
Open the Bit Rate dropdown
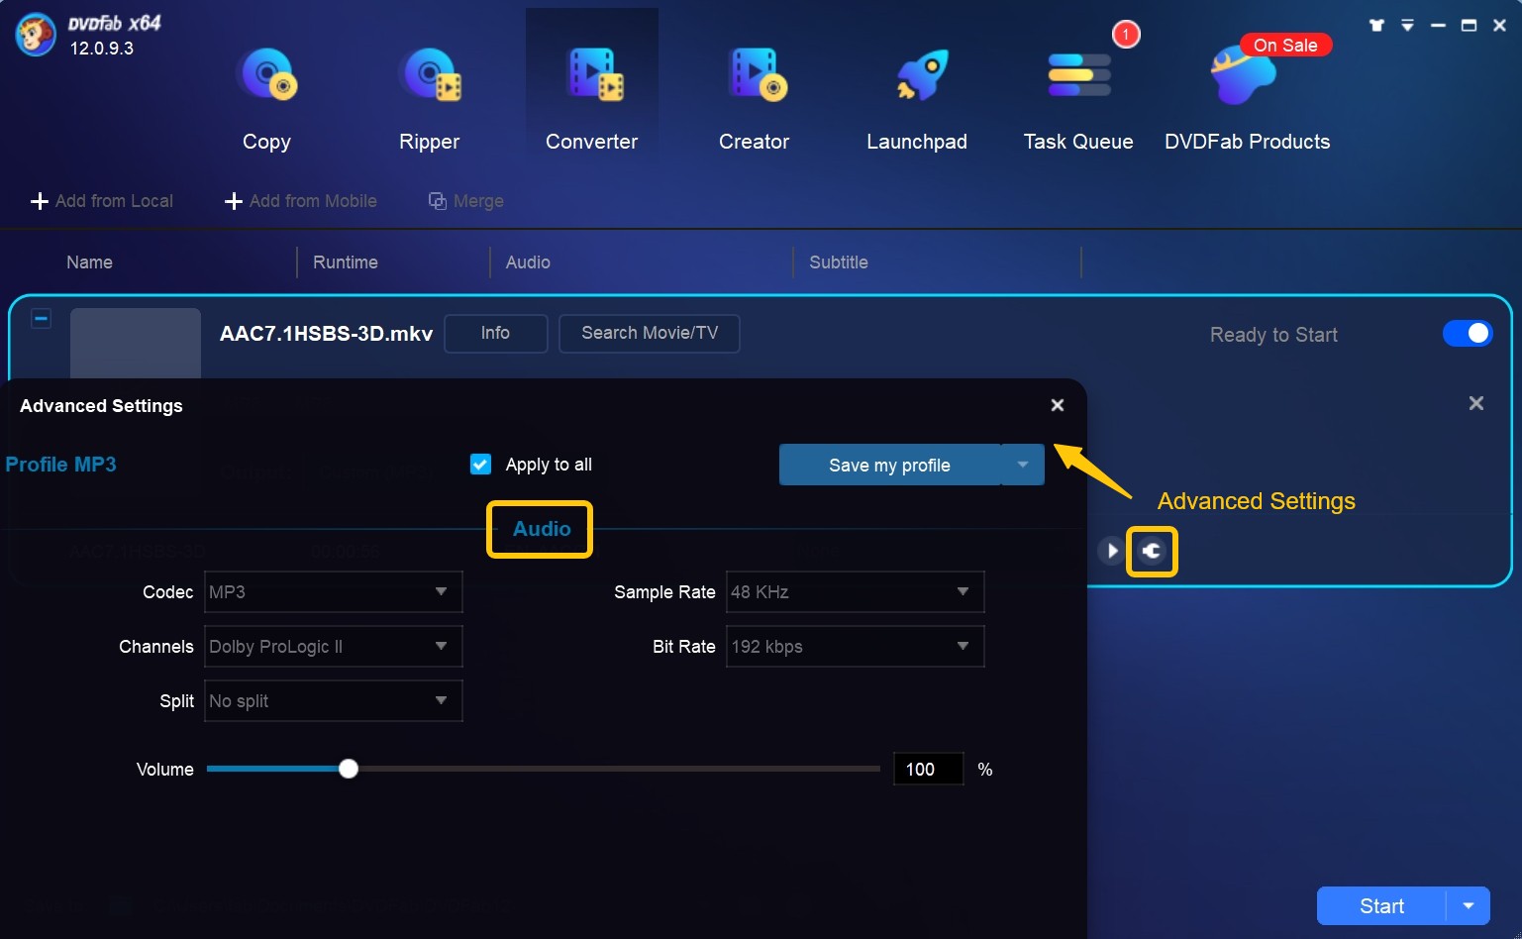[x=856, y=647]
